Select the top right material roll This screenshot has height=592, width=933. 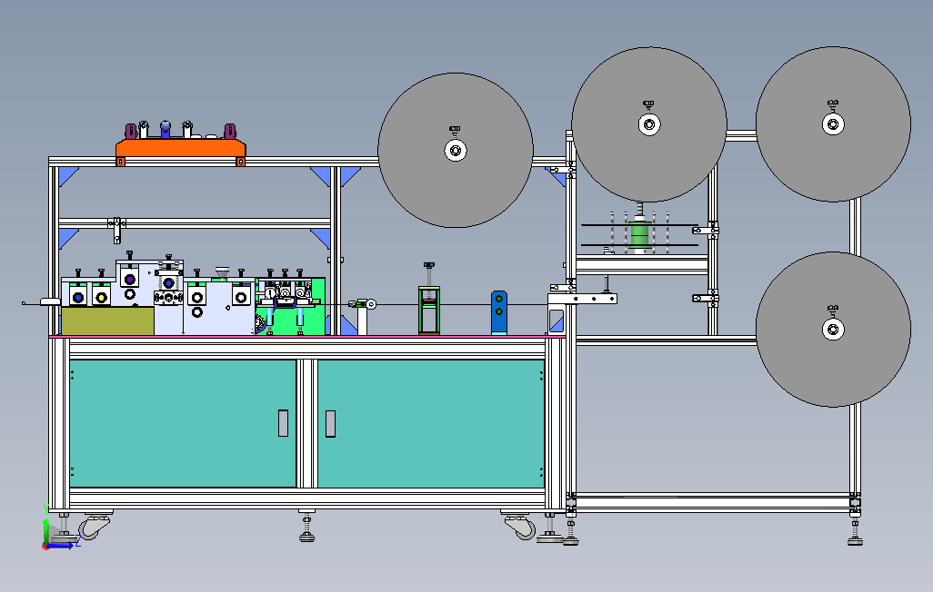pos(833,124)
